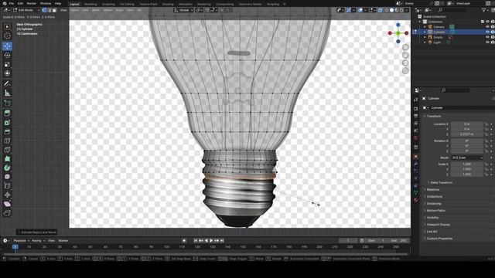Open the Edit Mode dropdown
The width and height of the screenshot is (495, 278).
(x=26, y=10)
